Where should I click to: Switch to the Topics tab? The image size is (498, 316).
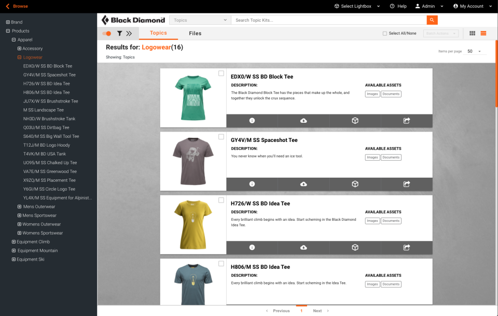[x=159, y=33]
